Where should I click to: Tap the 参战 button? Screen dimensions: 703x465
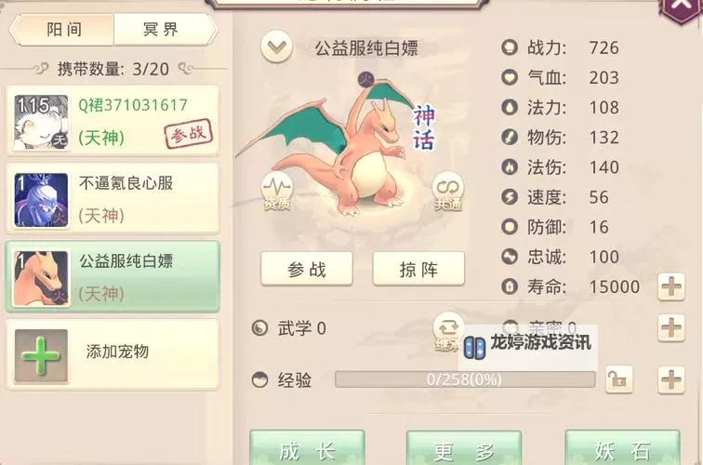tap(307, 269)
